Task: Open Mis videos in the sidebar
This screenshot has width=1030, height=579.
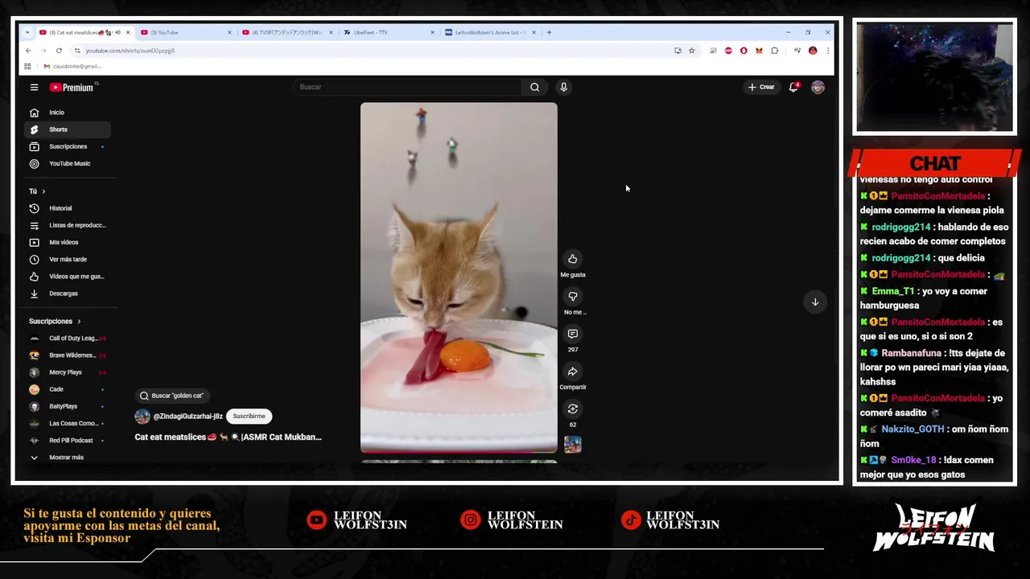Action: 67,242
